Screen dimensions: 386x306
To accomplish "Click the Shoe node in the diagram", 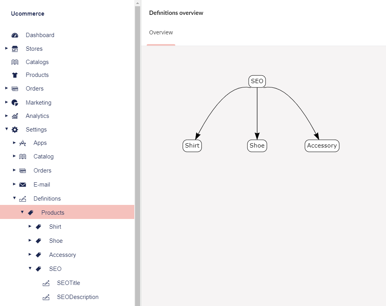I will (x=257, y=146).
